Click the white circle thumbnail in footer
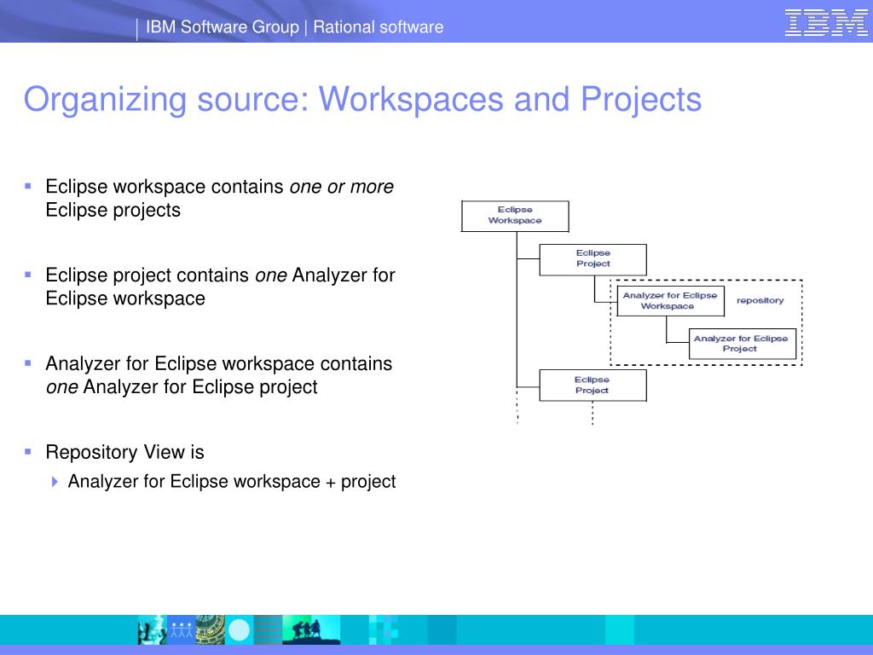Image resolution: width=873 pixels, height=655 pixels. coord(240,630)
